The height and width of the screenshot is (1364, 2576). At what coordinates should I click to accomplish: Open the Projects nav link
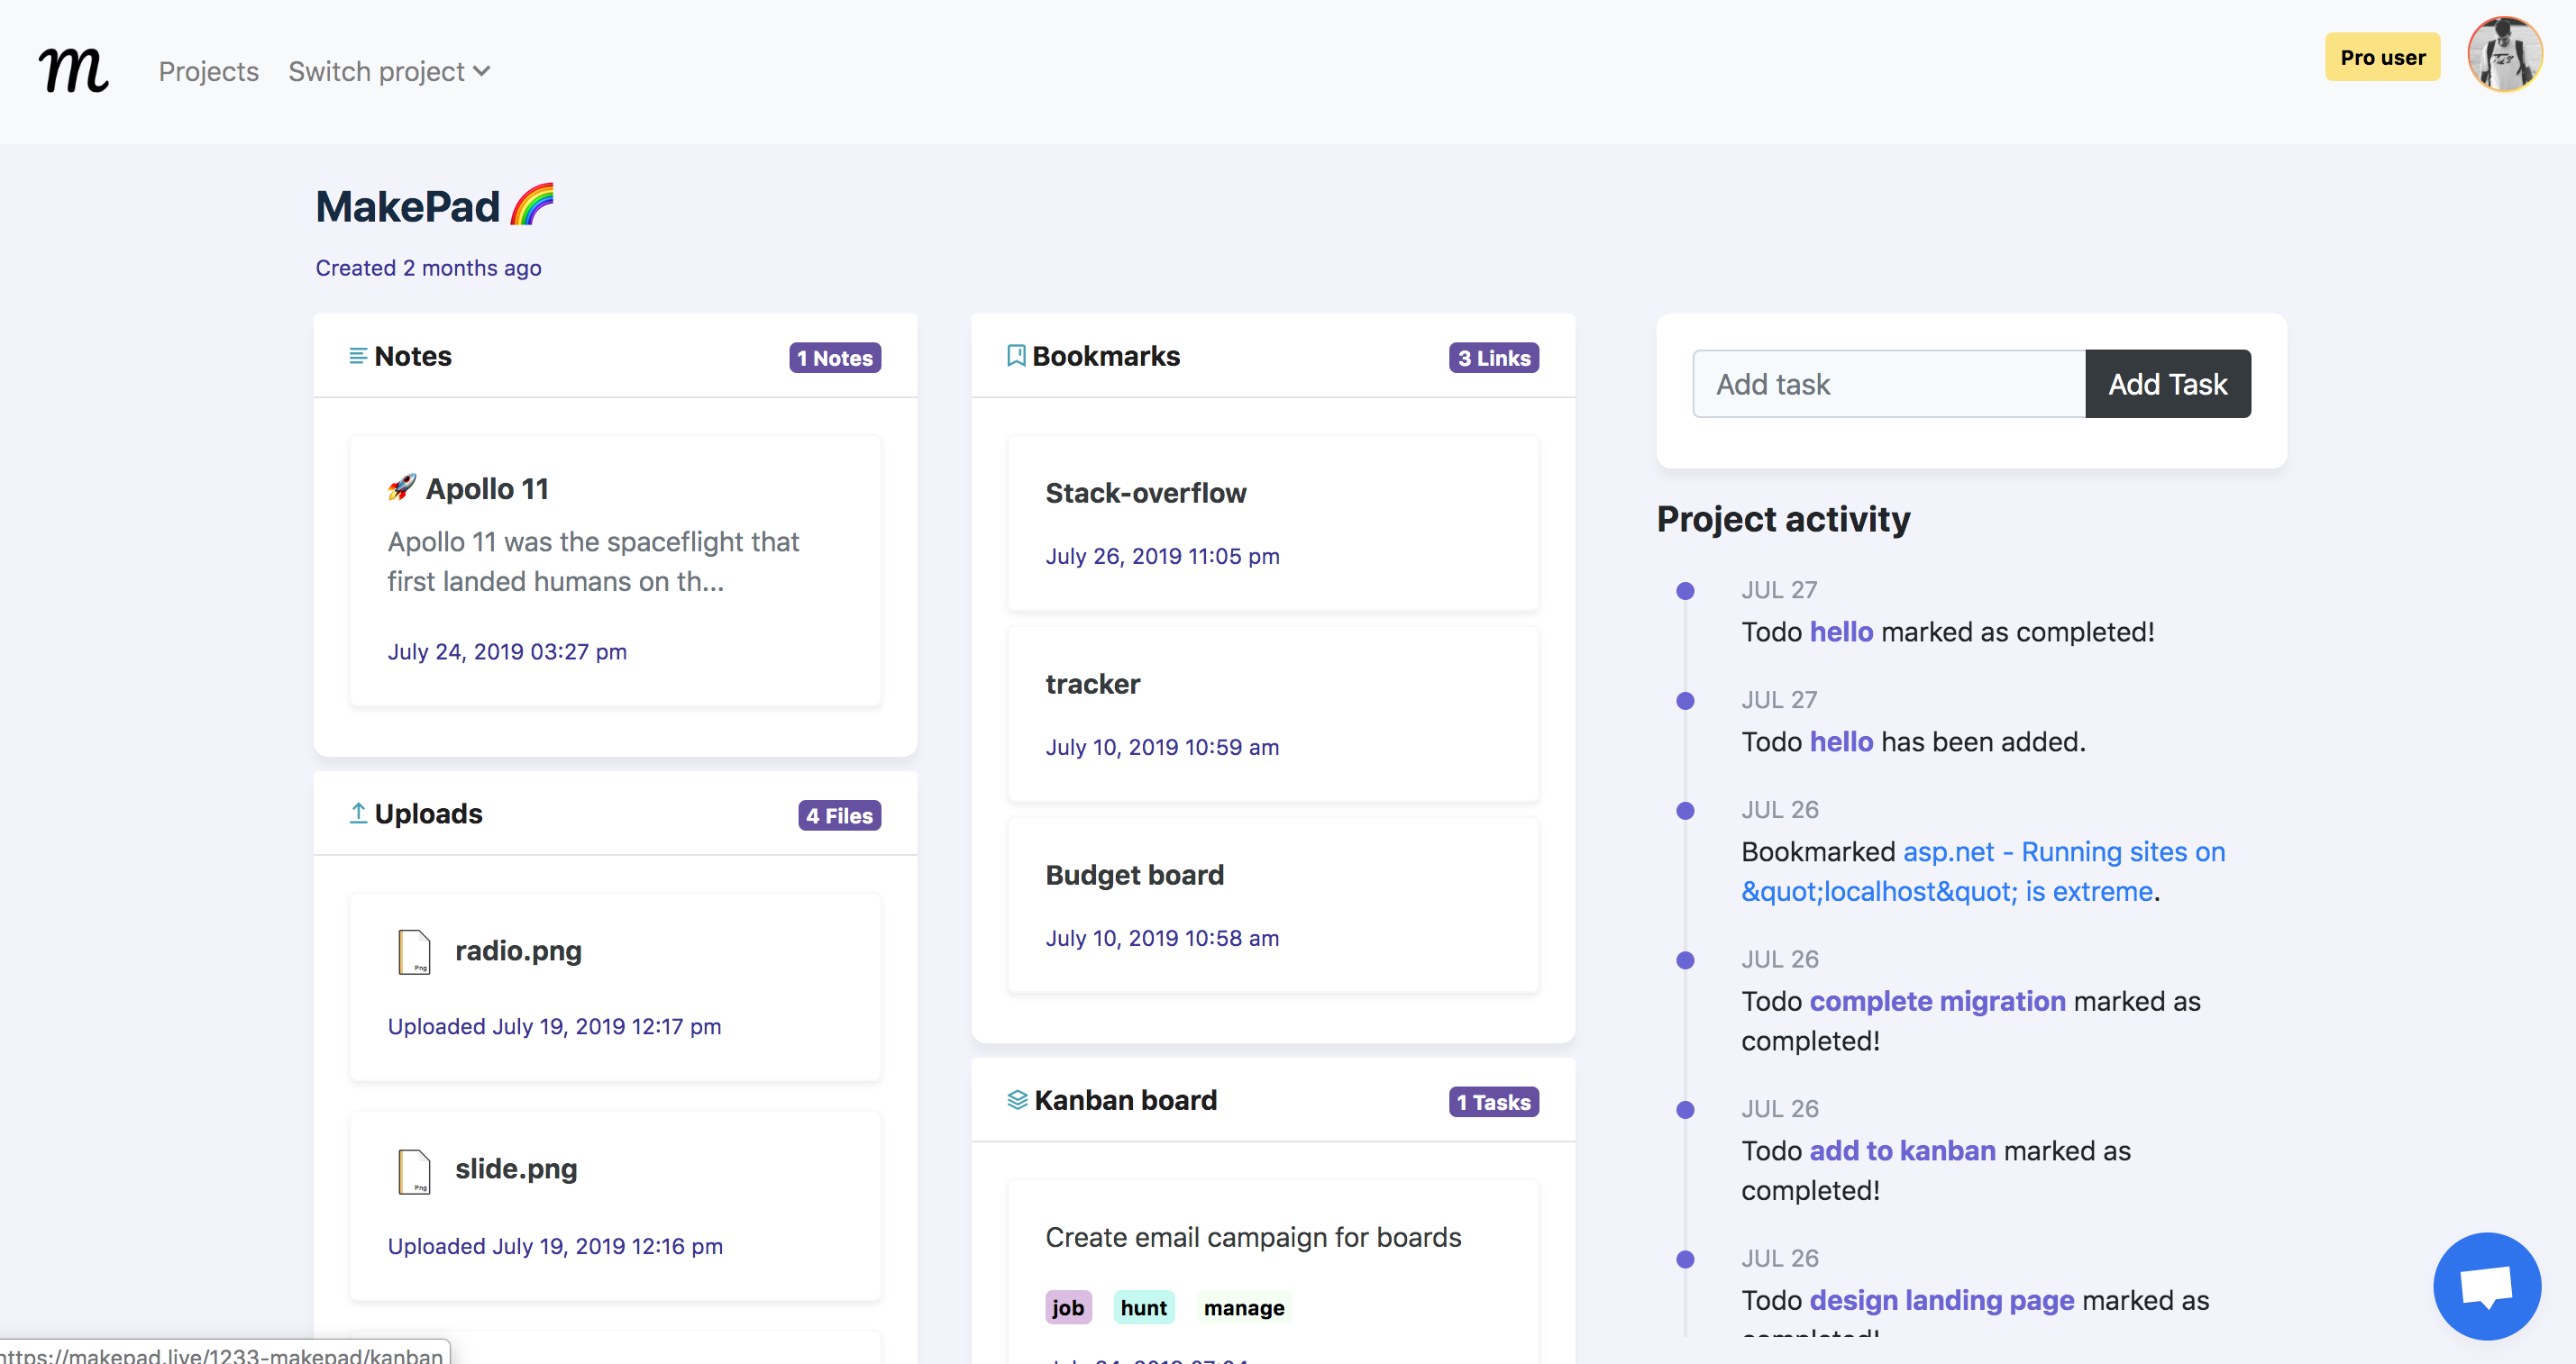click(x=208, y=72)
